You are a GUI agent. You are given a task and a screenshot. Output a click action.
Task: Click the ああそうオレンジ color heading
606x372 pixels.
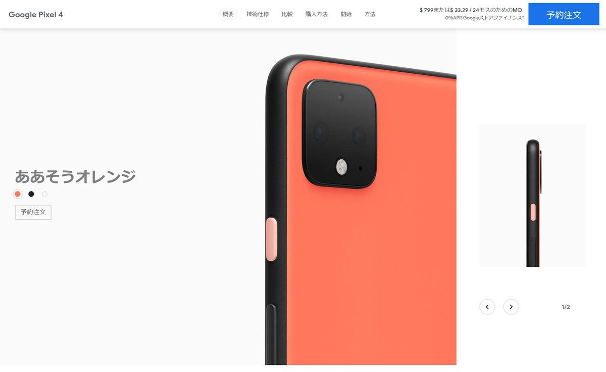click(75, 176)
